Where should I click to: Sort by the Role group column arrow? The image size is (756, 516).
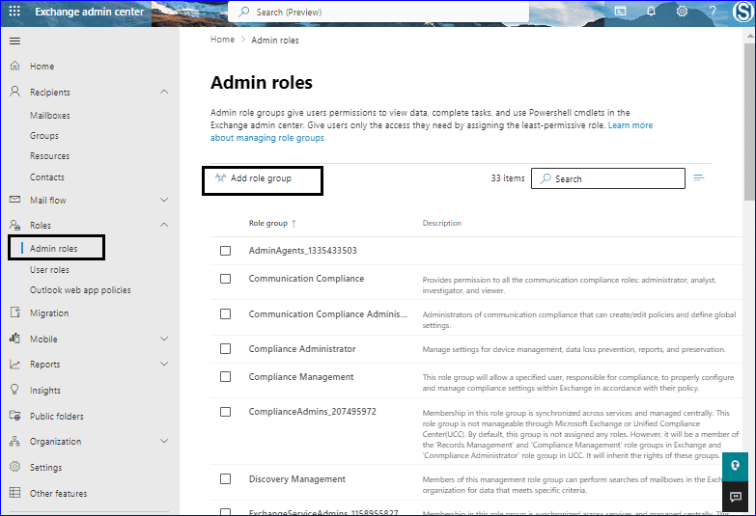click(294, 223)
